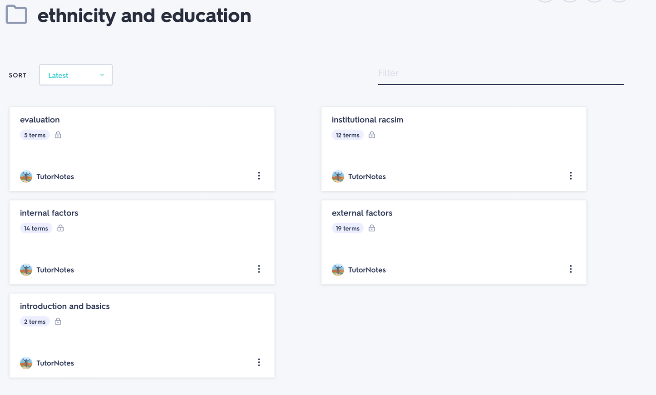Image resolution: width=656 pixels, height=395 pixels.
Task: Click lock icon on external factors set
Action: (x=372, y=229)
